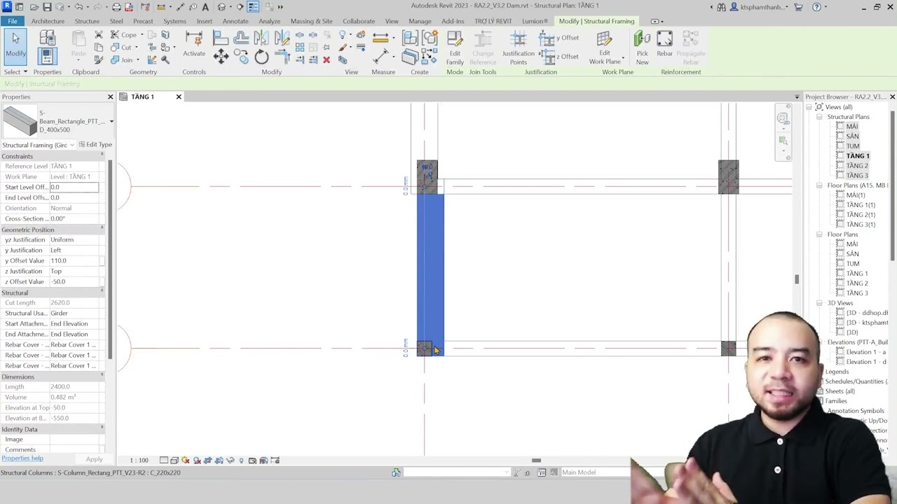Viewport: 897px width, 504px height.
Task: Collapse the Views (all) tree node
Action: point(809,107)
